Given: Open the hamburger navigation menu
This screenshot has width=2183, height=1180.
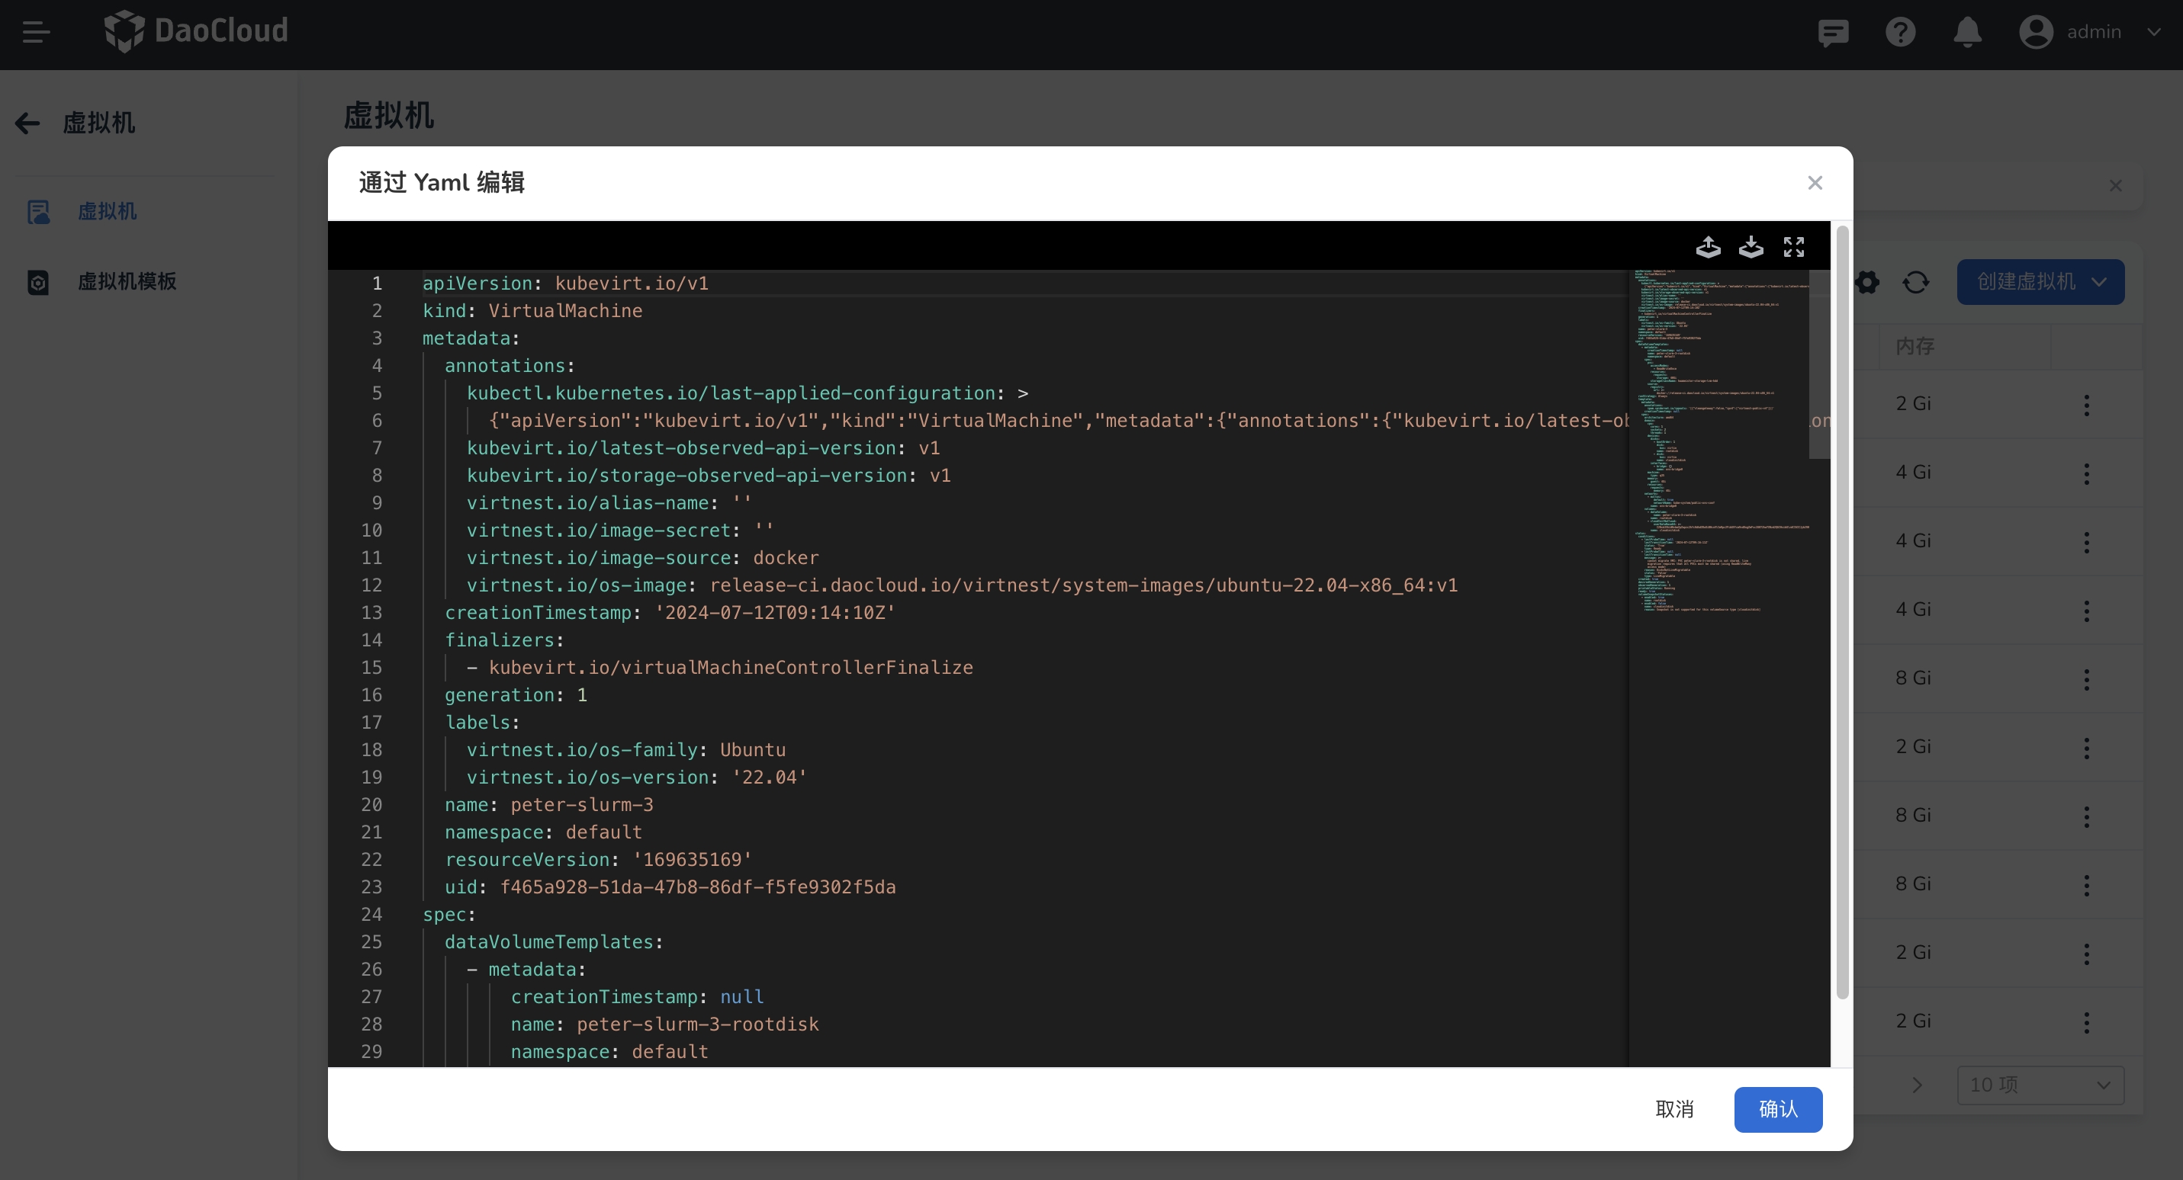Looking at the screenshot, I should coord(36,32).
